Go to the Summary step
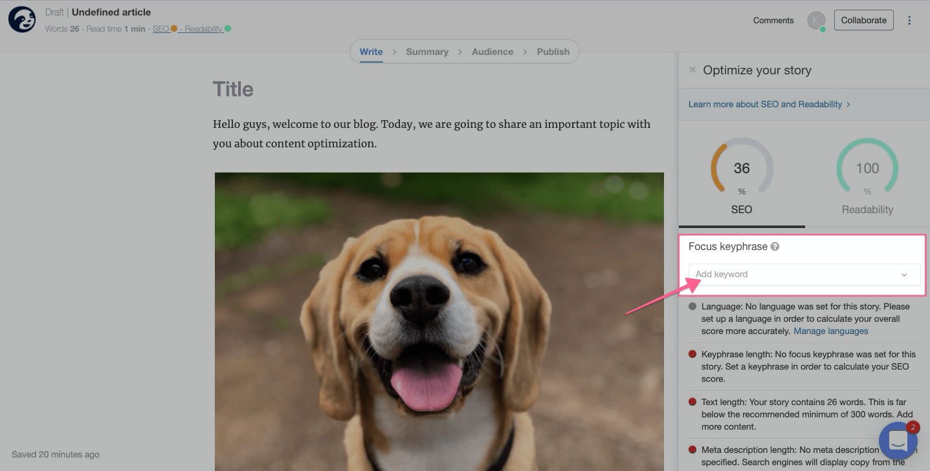Screen dimensions: 930x471 pyautogui.click(x=427, y=52)
